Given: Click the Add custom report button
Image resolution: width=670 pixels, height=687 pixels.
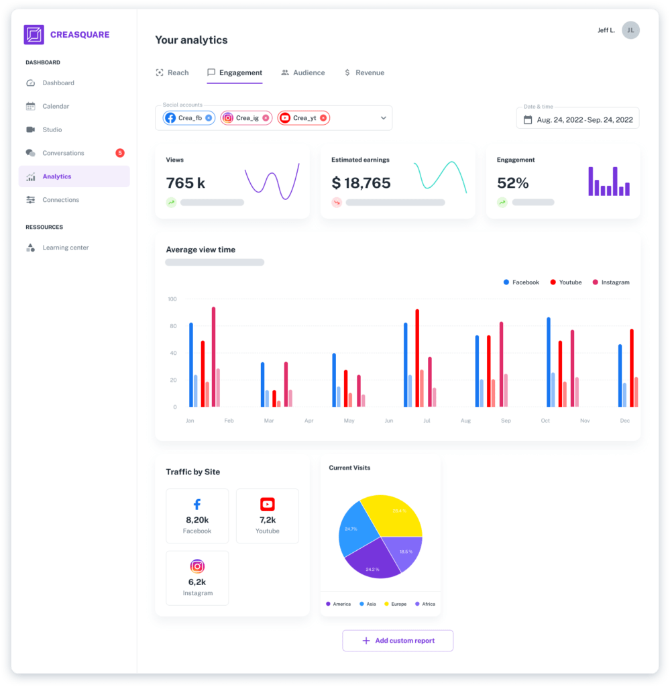Looking at the screenshot, I should point(397,641).
